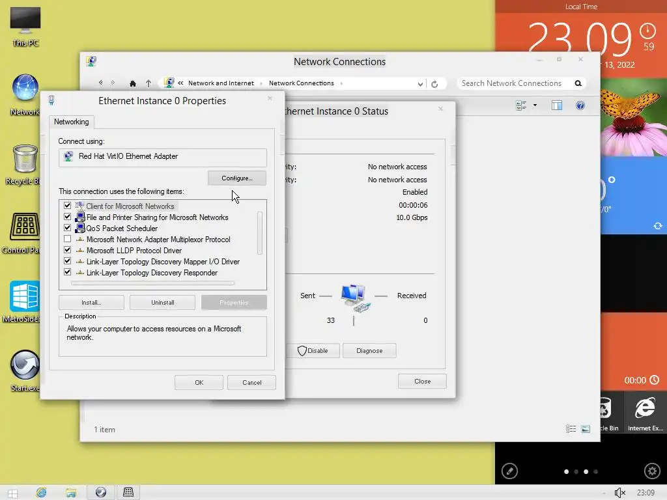The image size is (667, 500).
Task: Click Network Connections breadcrumb
Action: tap(301, 83)
